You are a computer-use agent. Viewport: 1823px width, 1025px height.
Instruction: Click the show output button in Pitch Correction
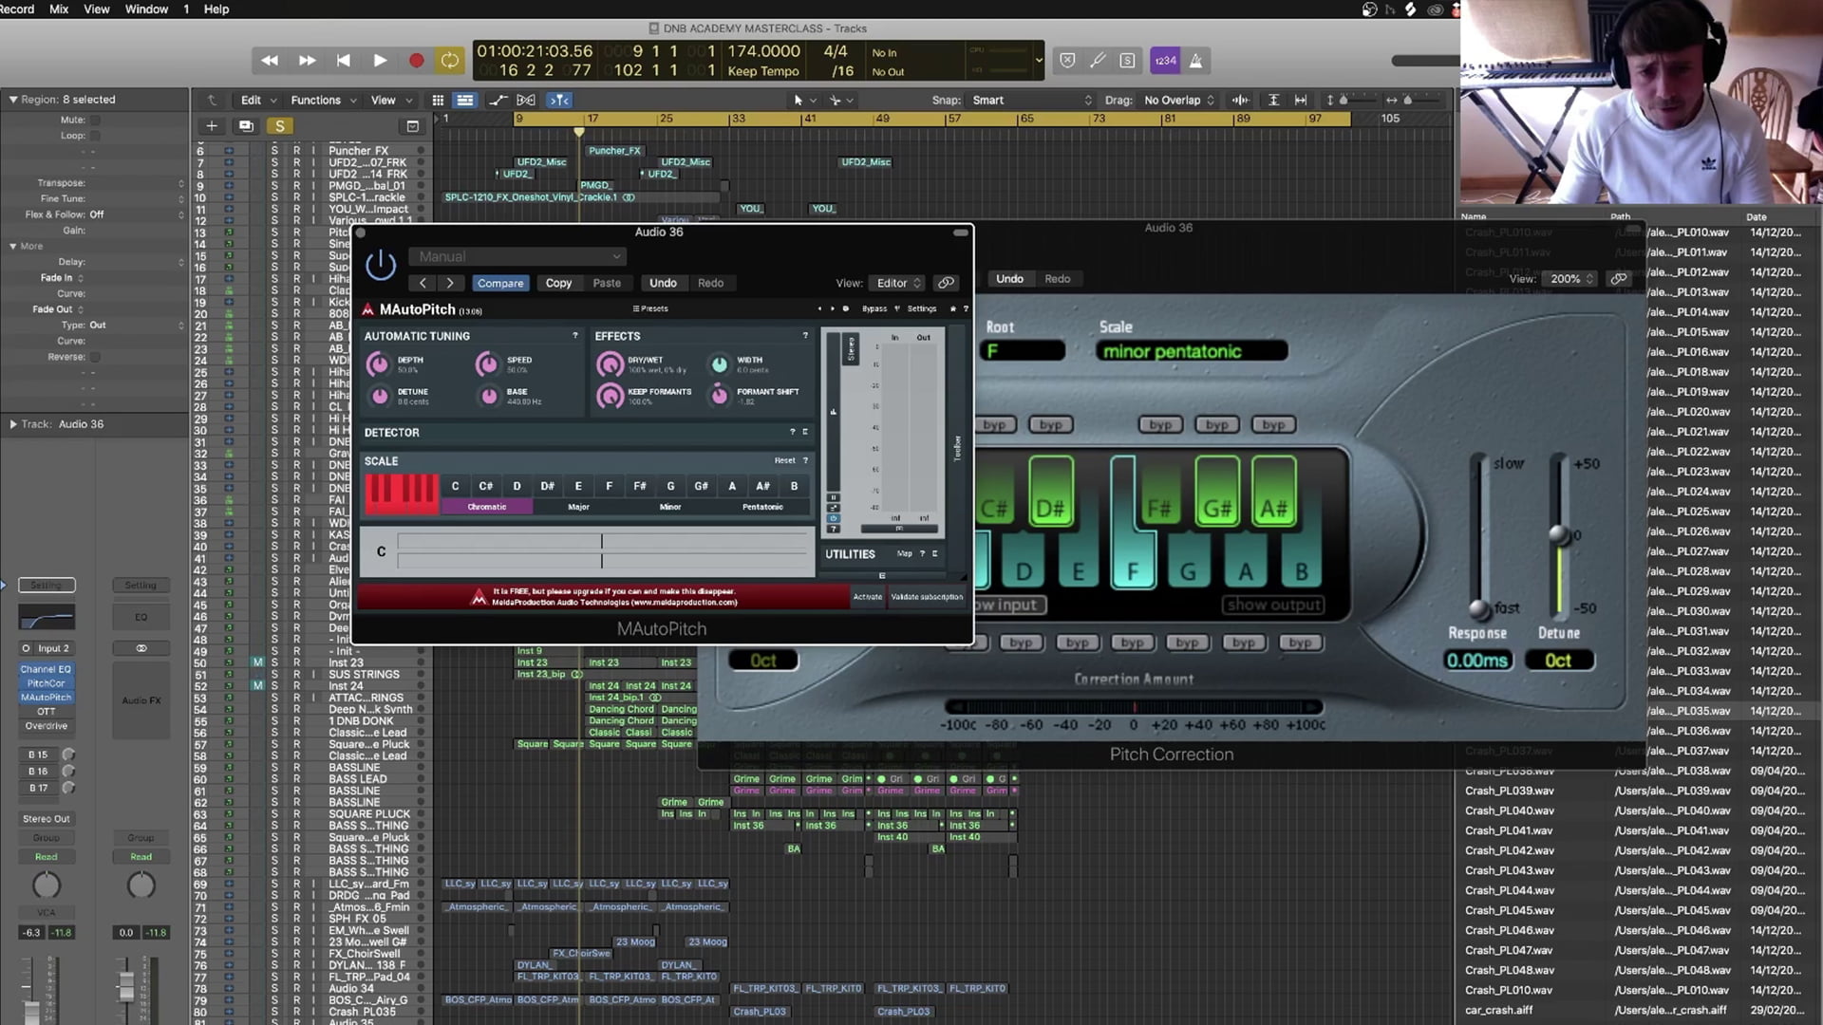pos(1273,605)
